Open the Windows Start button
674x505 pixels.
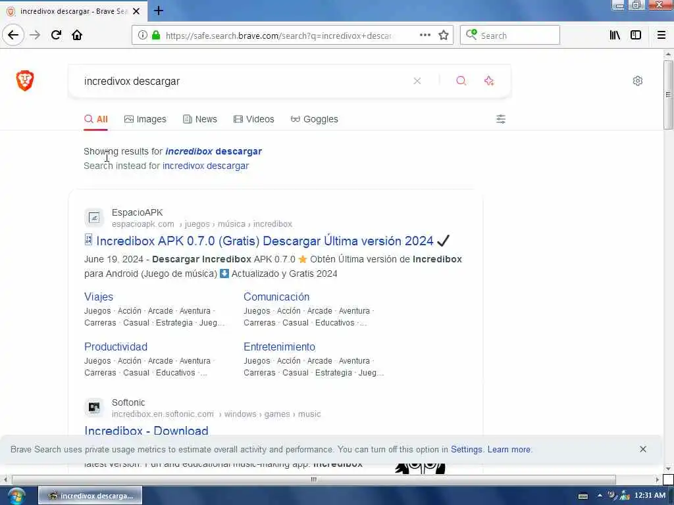[x=16, y=496]
